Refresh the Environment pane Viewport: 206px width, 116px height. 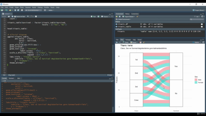[x=202, y=16]
